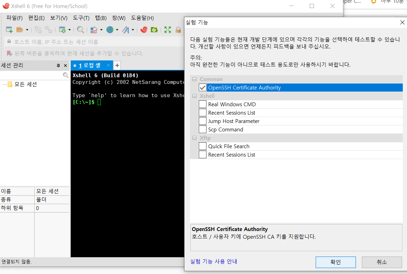407x274 pixels.
Task: Click the red Xshell swirl toolbar icon
Action: 144,30
